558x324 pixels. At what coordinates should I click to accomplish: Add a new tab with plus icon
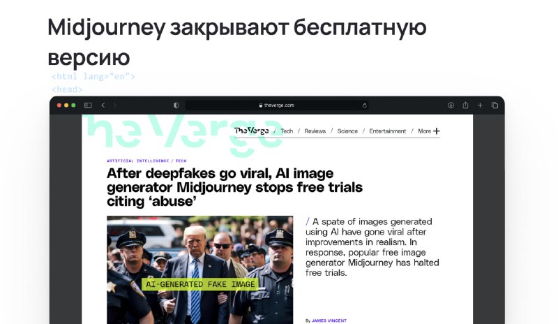click(x=480, y=105)
